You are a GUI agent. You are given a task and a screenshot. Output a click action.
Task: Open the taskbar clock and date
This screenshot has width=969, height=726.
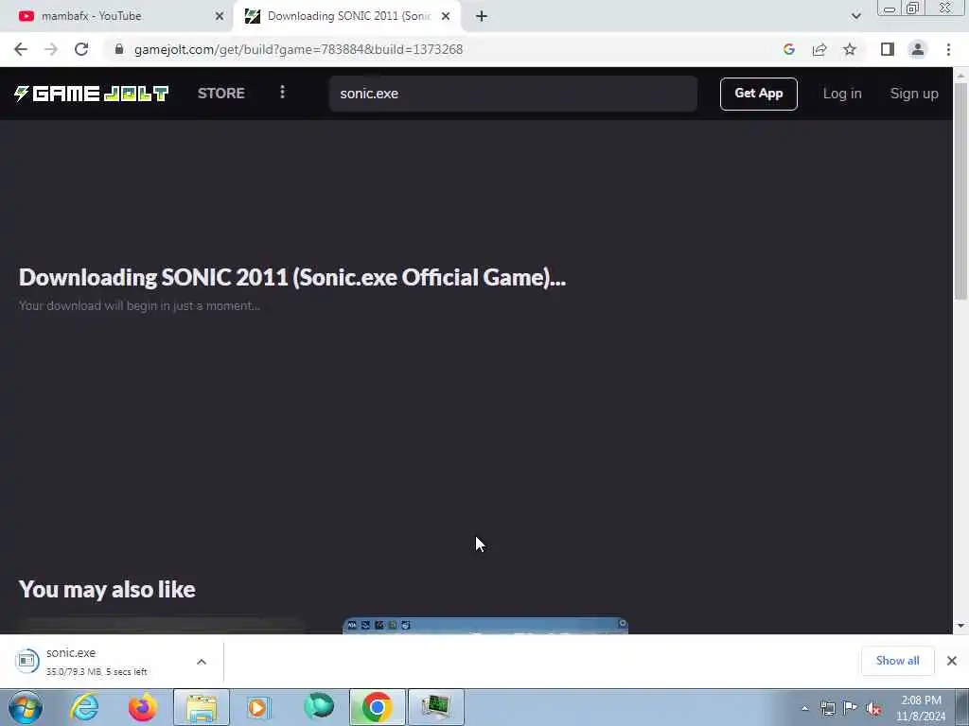[921, 708]
